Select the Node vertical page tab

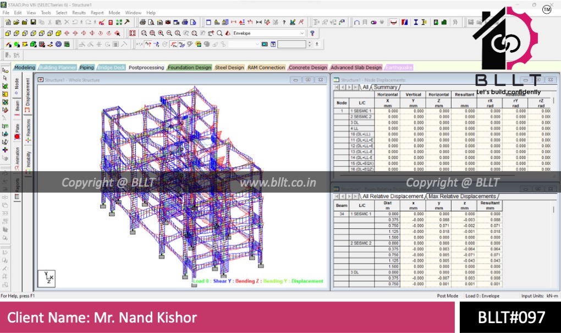(17, 85)
